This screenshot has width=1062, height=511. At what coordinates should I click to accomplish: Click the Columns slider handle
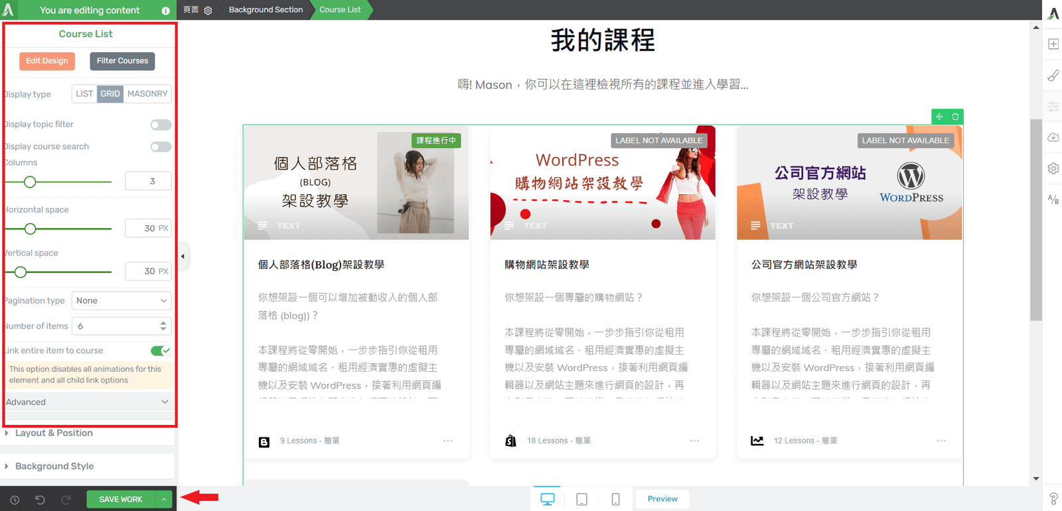[x=30, y=182]
